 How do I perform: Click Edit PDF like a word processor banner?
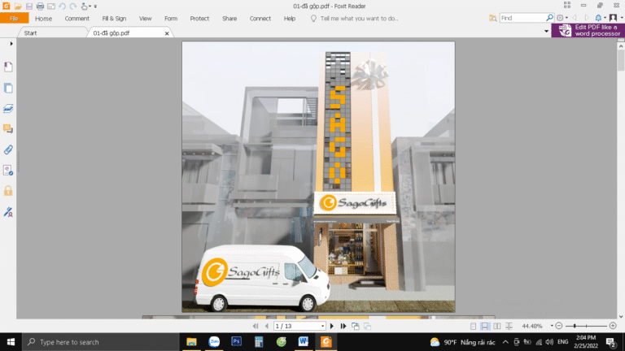(588, 31)
